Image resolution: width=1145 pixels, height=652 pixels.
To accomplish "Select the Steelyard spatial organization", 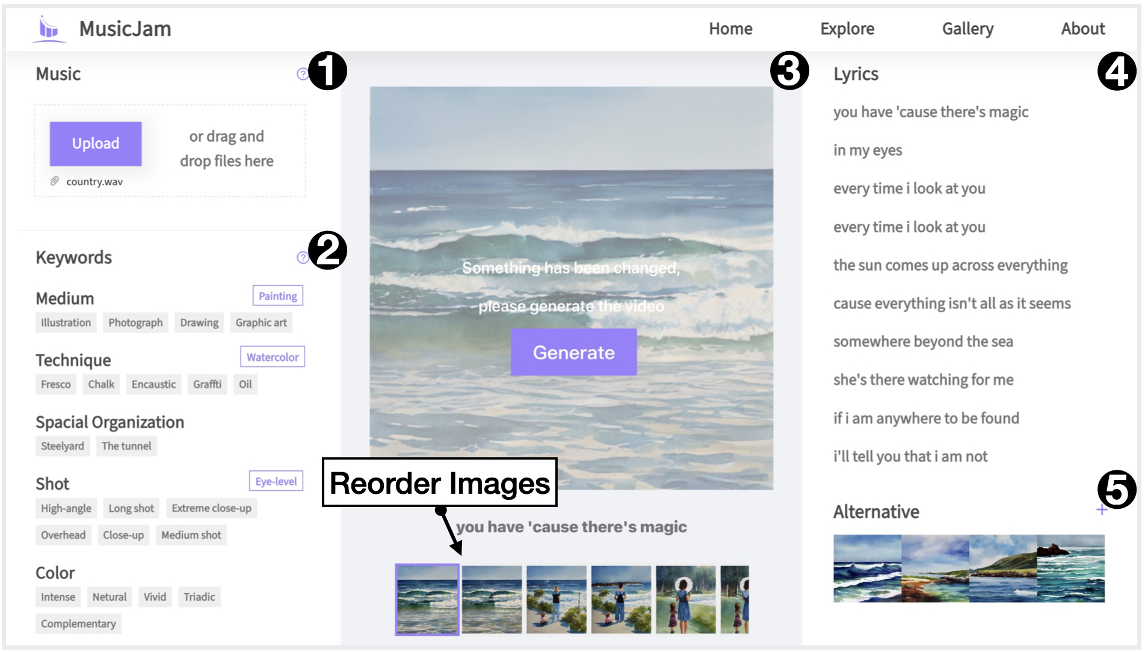I will 63,446.
